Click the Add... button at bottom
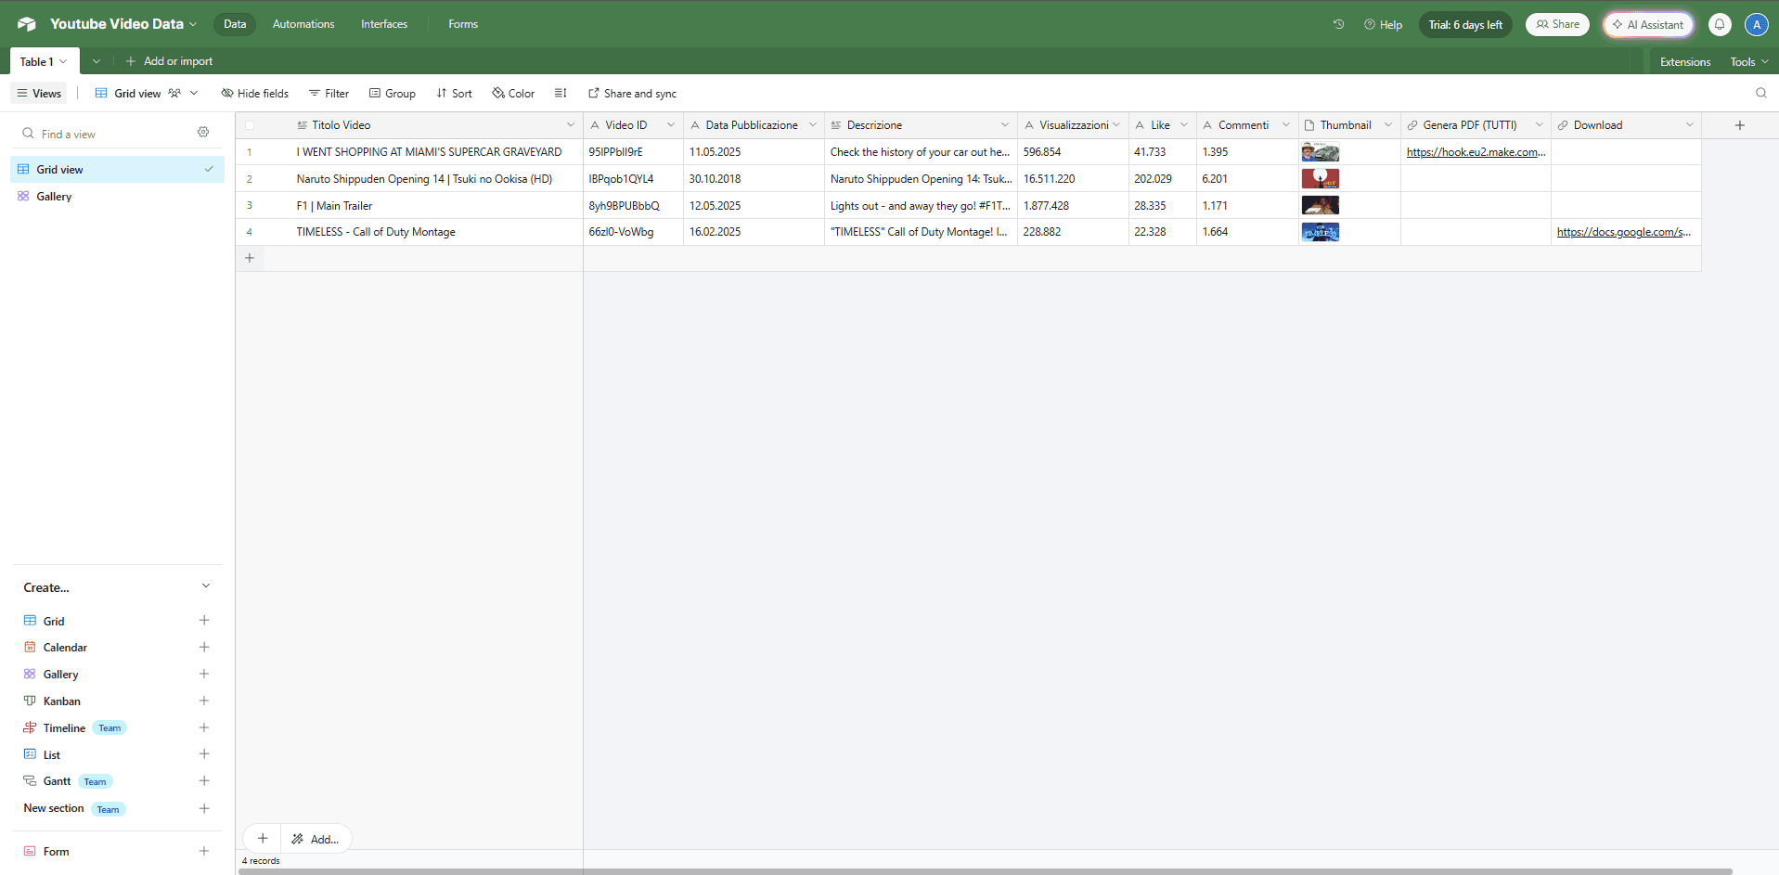Image resolution: width=1779 pixels, height=875 pixels. click(x=316, y=839)
